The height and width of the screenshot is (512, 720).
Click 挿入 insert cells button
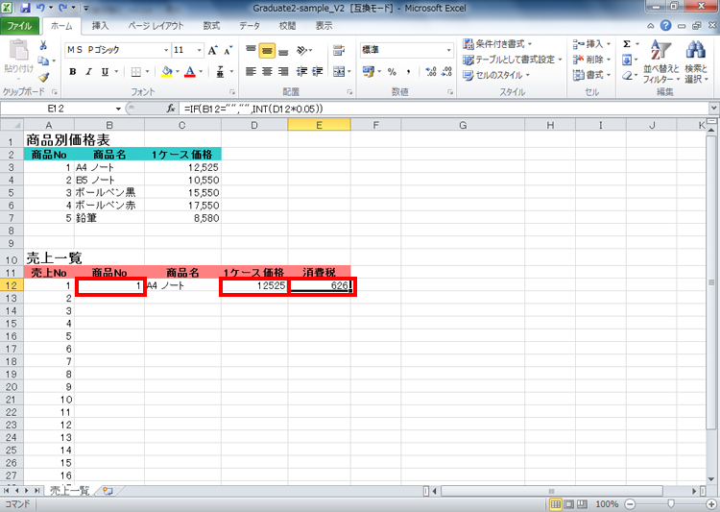592,44
